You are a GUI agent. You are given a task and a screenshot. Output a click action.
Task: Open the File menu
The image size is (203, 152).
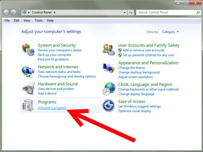pos(7,21)
